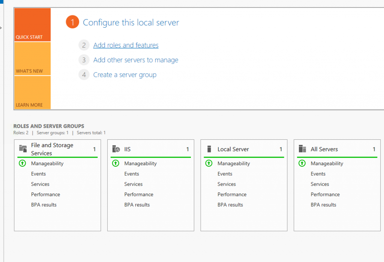Click Create a server group
This screenshot has height=262, width=384.
click(x=125, y=74)
